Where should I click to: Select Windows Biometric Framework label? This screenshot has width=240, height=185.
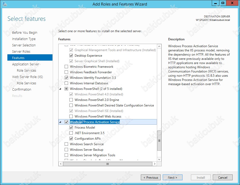[92, 66]
